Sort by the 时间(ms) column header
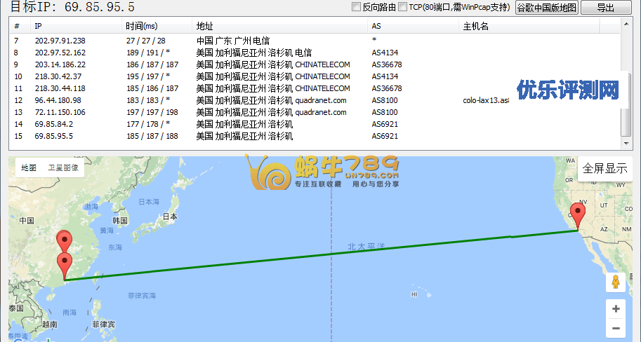Viewport: 641px width, 342px height. (x=157, y=26)
